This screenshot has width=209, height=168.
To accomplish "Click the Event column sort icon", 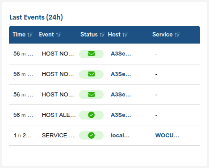I will coord(59,35).
